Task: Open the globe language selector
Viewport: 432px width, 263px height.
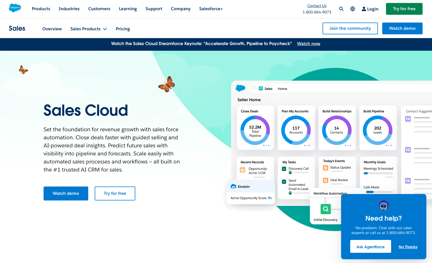Action: (353, 9)
